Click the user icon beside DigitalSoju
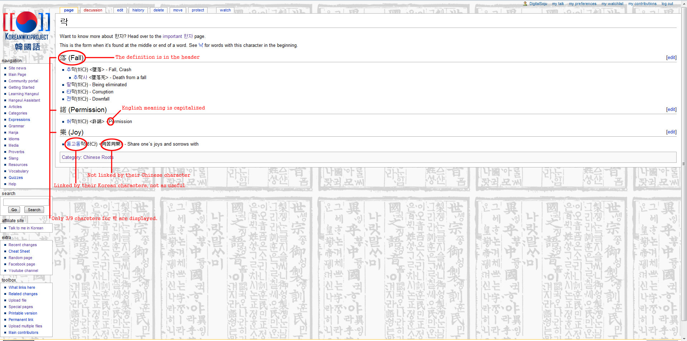Image resolution: width=687 pixels, height=341 pixels. click(525, 4)
